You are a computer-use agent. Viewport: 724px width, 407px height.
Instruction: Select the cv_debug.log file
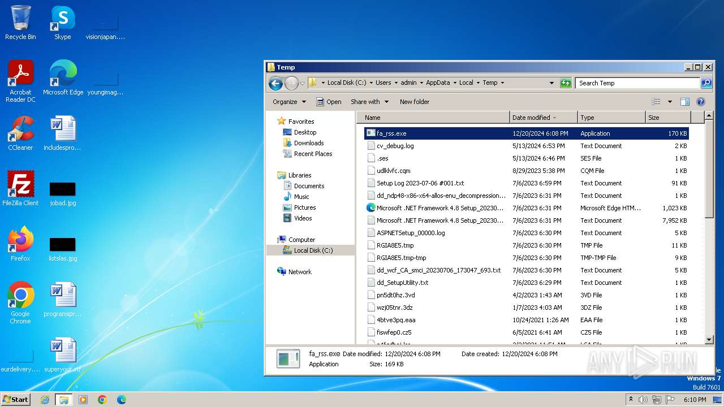(526, 146)
